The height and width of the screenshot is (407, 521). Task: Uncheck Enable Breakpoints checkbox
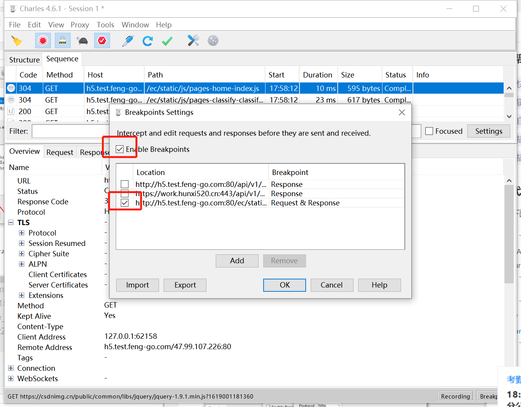(120, 149)
